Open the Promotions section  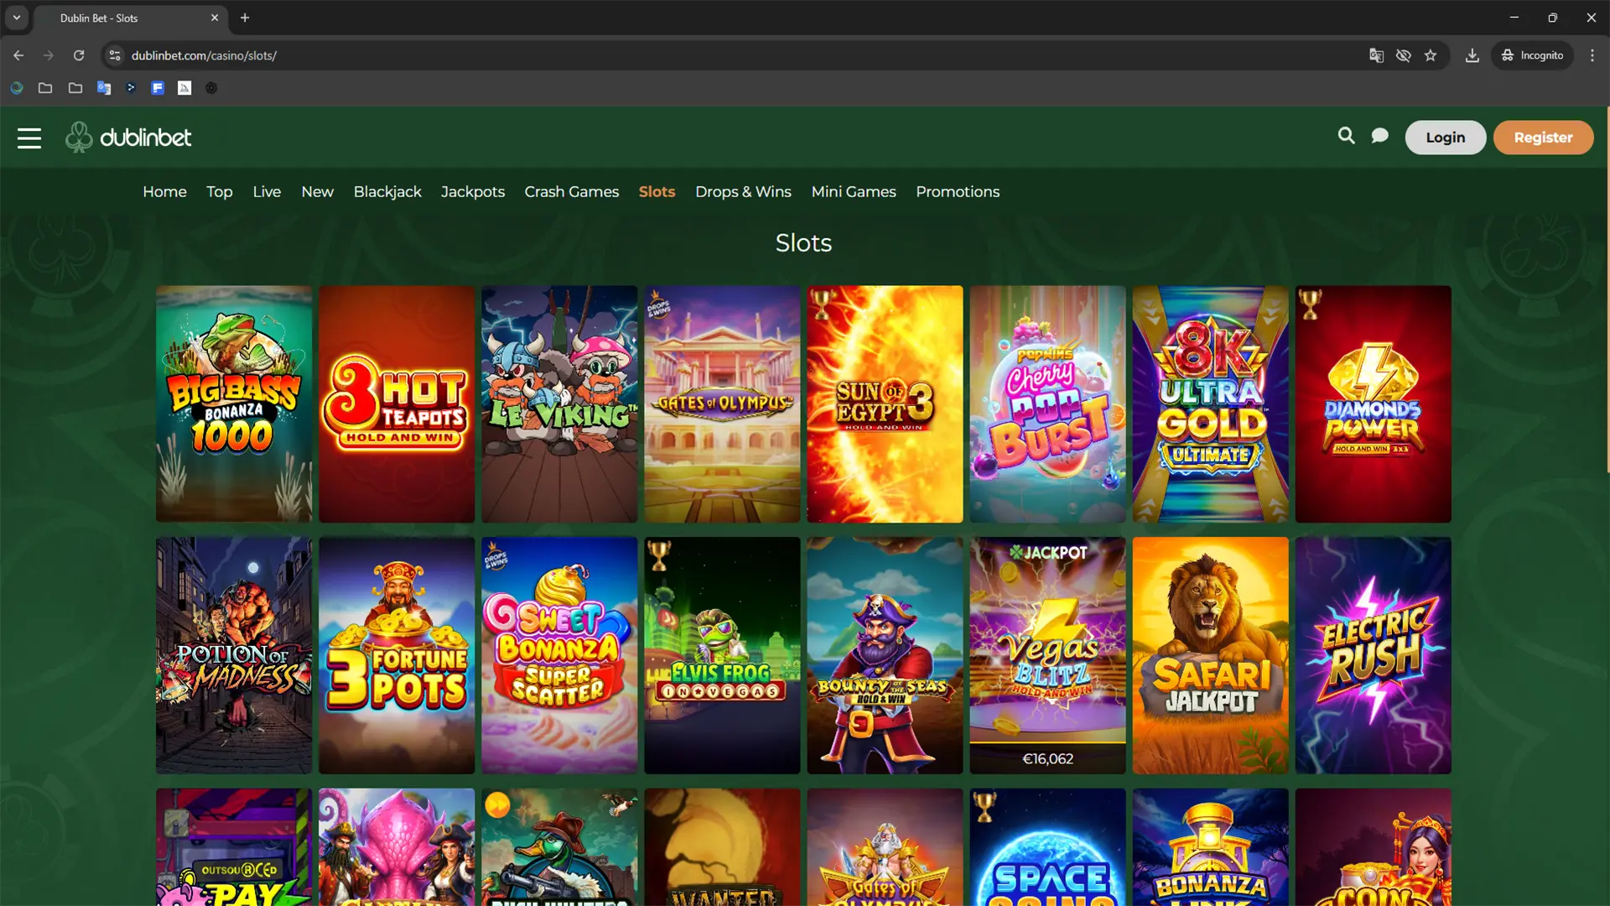[958, 192]
